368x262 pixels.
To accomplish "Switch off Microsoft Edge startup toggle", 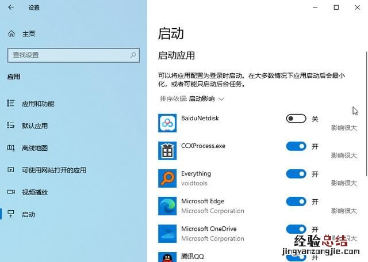I will click(296, 202).
